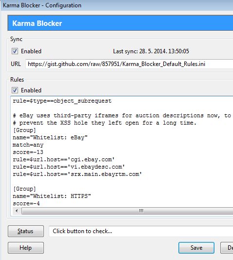Click the Status button
The image size is (233, 260).
(26, 231)
